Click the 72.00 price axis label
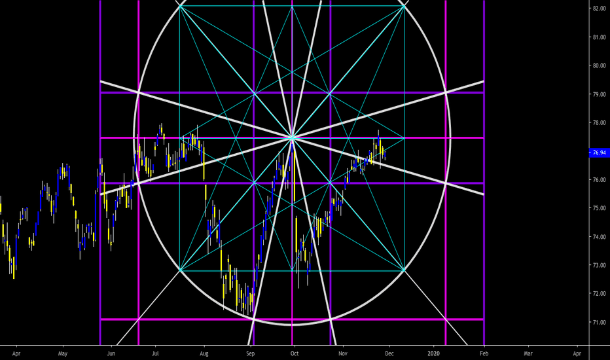The height and width of the screenshot is (360, 610). point(600,294)
